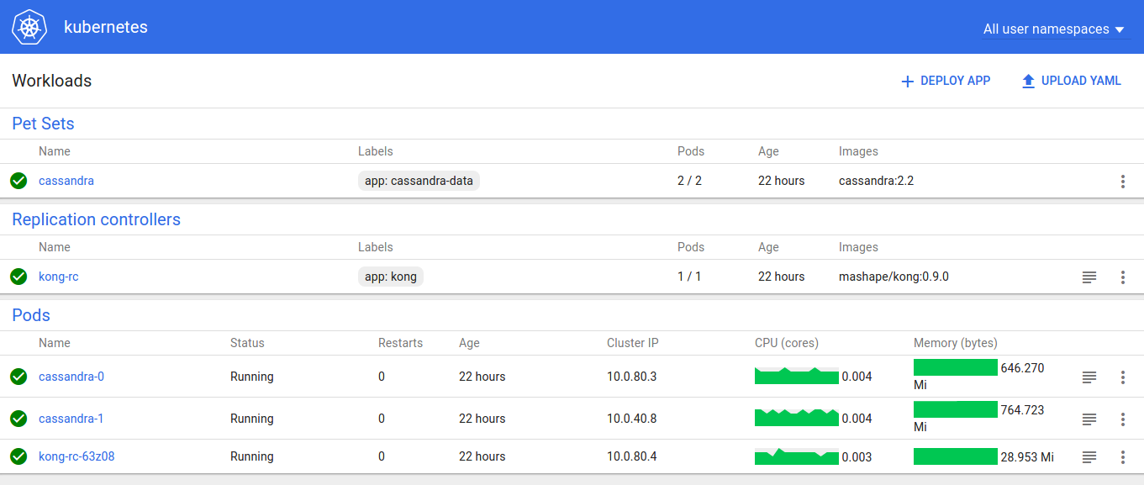Open three-dot actions menu for kong-rc controller
The image size is (1144, 485).
[x=1123, y=277]
